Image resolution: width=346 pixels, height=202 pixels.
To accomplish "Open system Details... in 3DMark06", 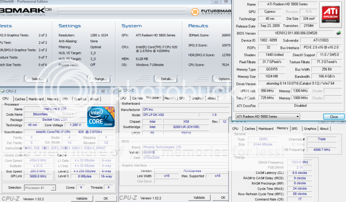I will click(x=167, y=79).
